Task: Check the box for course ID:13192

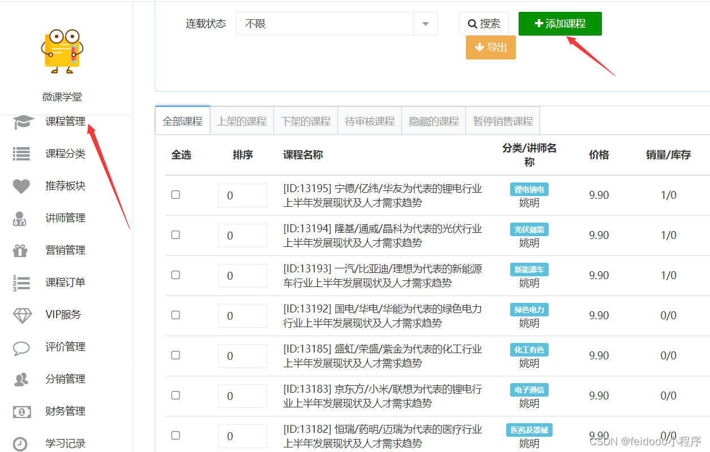Action: 176,315
